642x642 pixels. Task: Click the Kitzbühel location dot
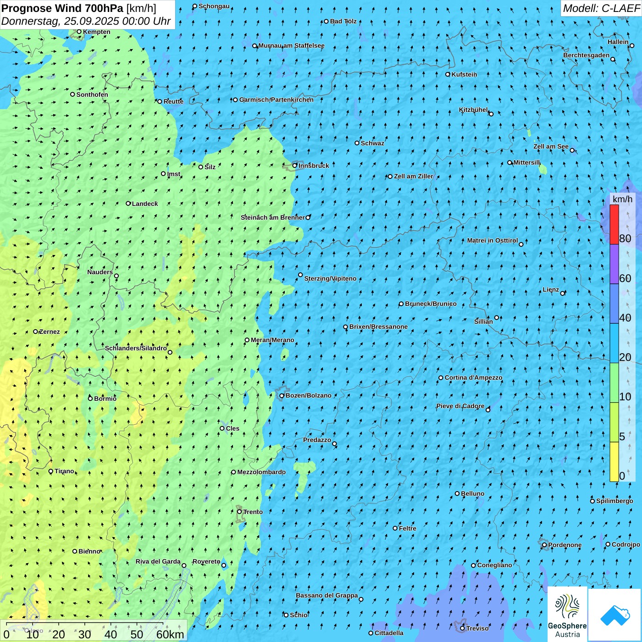(x=491, y=114)
